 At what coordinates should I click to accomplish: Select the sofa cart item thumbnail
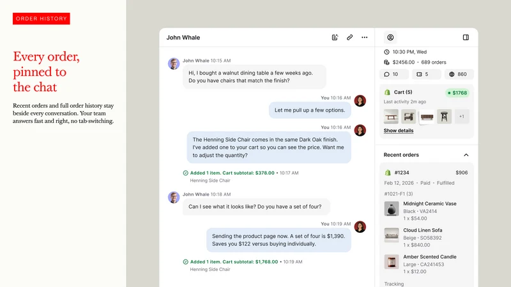tap(427, 117)
